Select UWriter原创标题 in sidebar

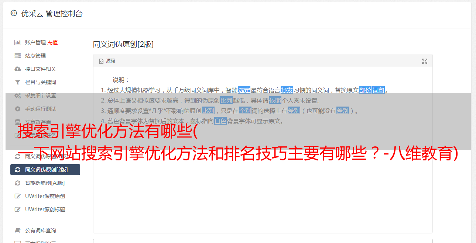point(45,209)
